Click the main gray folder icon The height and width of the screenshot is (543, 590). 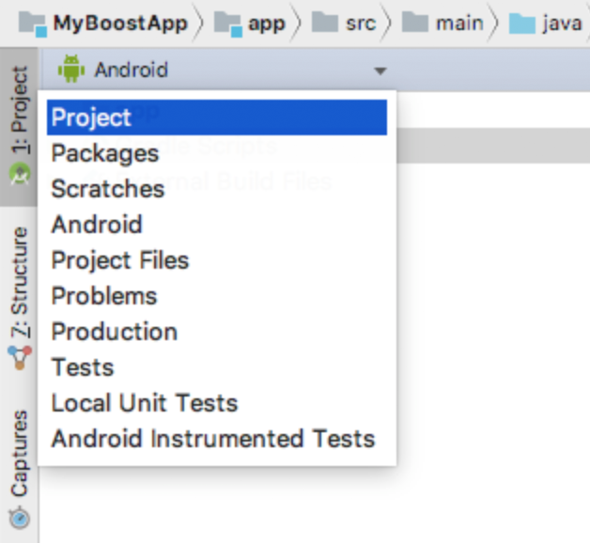tap(415, 23)
